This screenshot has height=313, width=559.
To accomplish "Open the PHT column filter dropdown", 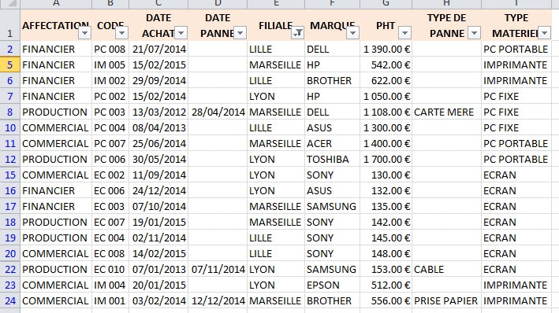I will coord(404,33).
